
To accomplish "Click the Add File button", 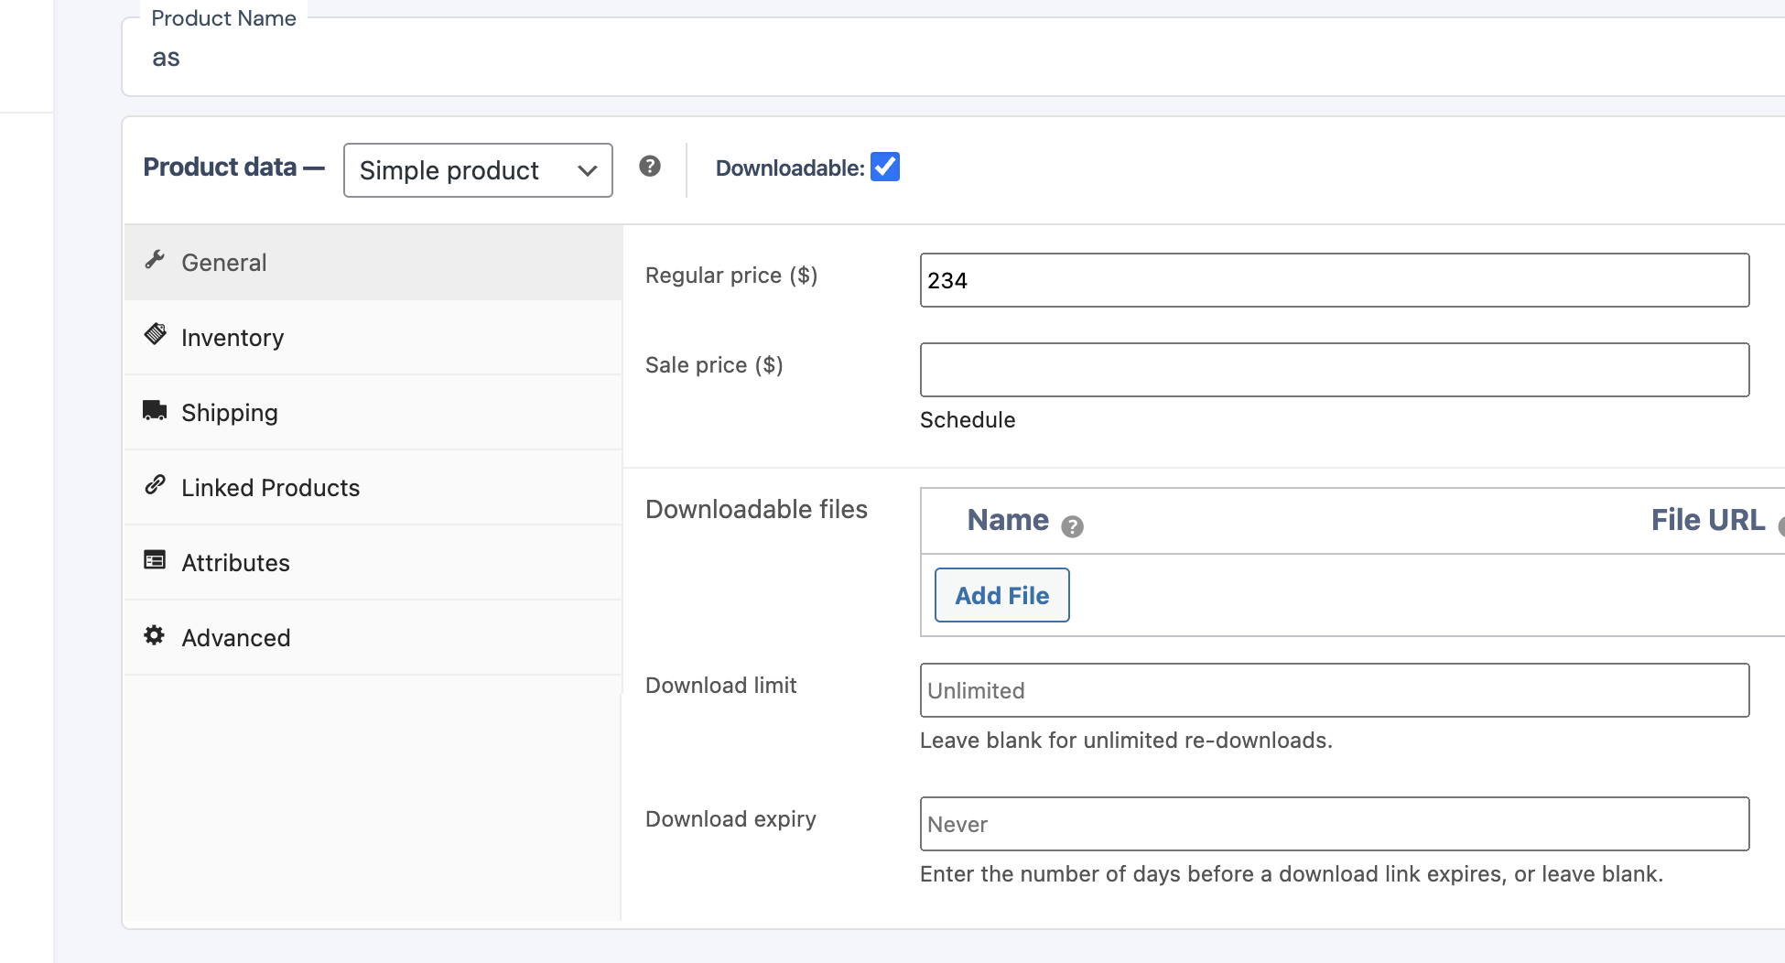I will (x=1002, y=595).
